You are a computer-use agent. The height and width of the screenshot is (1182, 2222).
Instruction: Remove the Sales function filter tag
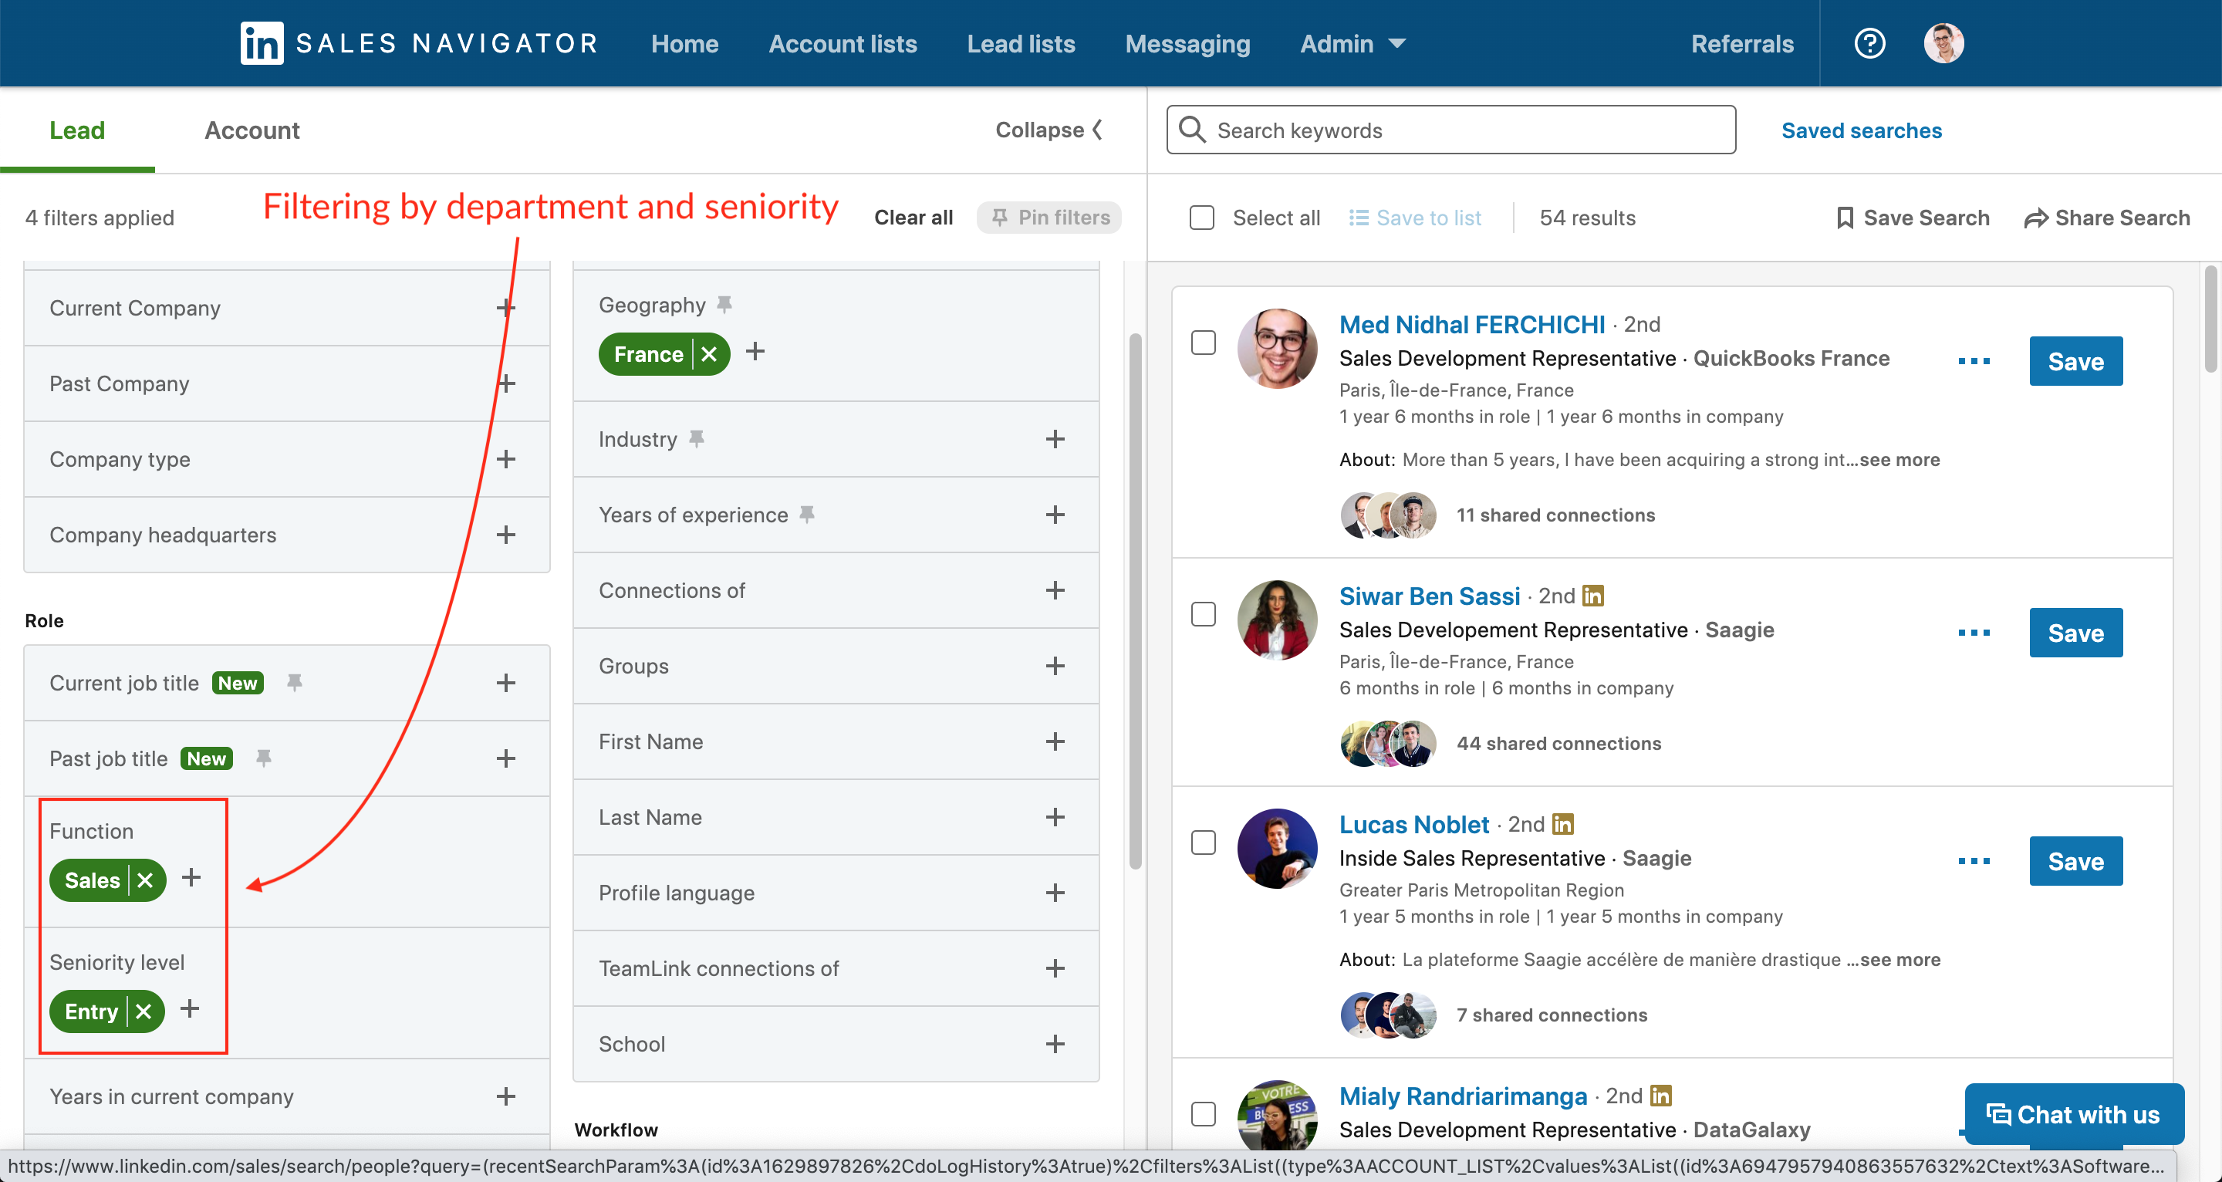[143, 879]
